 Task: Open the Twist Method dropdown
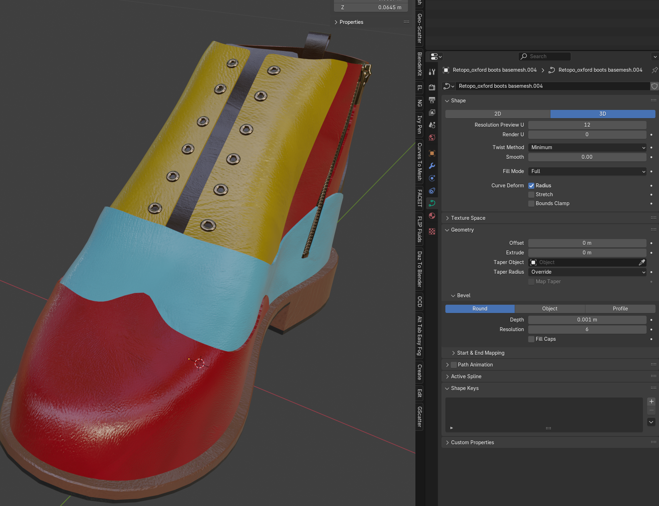click(587, 147)
